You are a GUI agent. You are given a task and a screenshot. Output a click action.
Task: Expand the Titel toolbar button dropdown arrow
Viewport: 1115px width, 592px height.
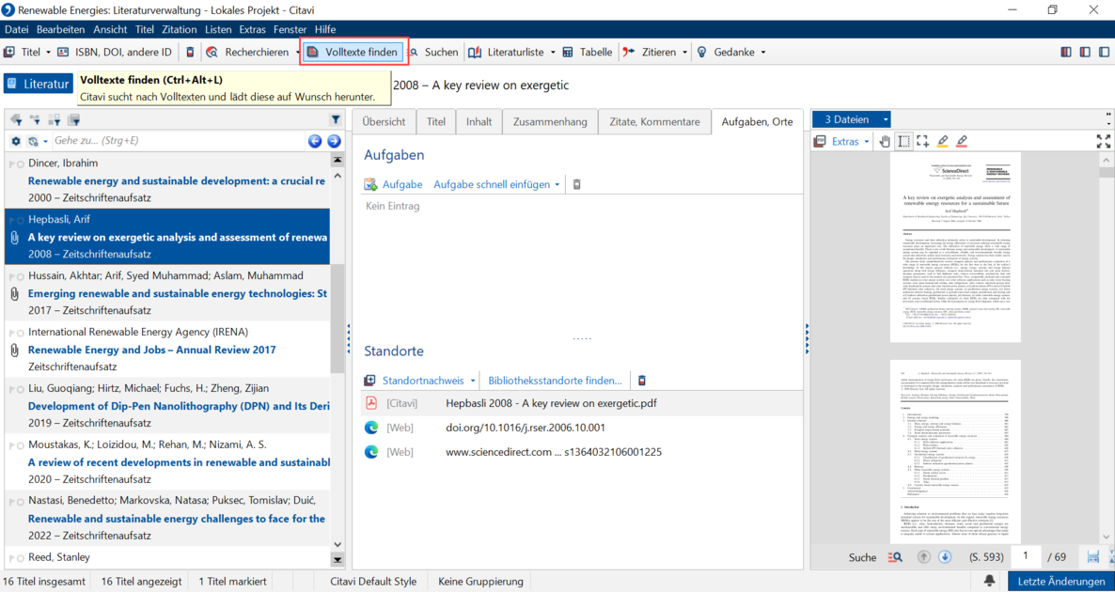(48, 52)
